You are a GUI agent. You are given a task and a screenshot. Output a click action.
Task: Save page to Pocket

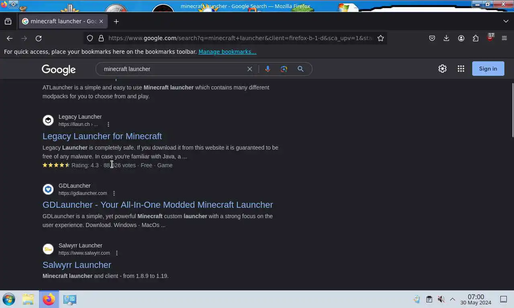point(432,38)
